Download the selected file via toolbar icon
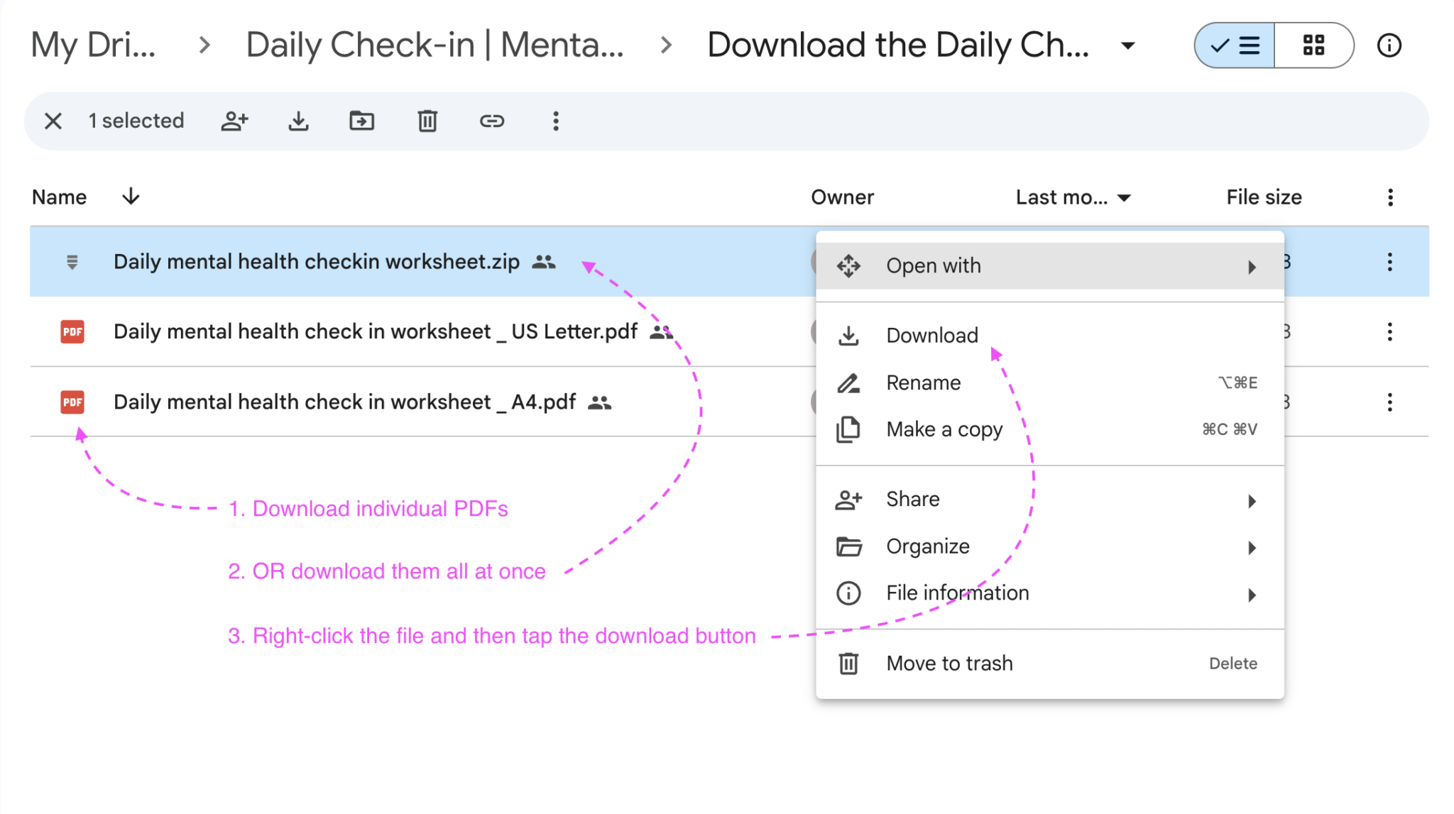The height and width of the screenshot is (814, 1454). [x=299, y=121]
